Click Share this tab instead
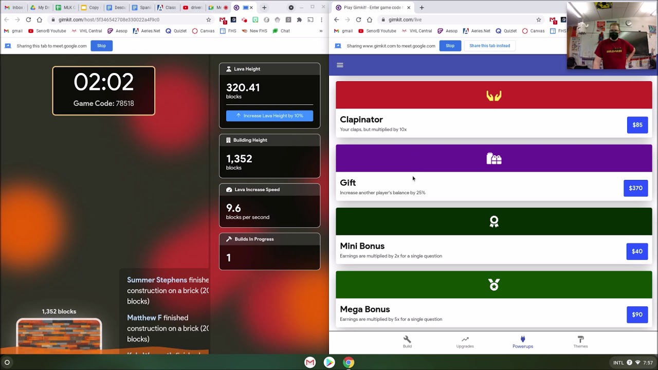This screenshot has height=370, width=658. pos(489,46)
